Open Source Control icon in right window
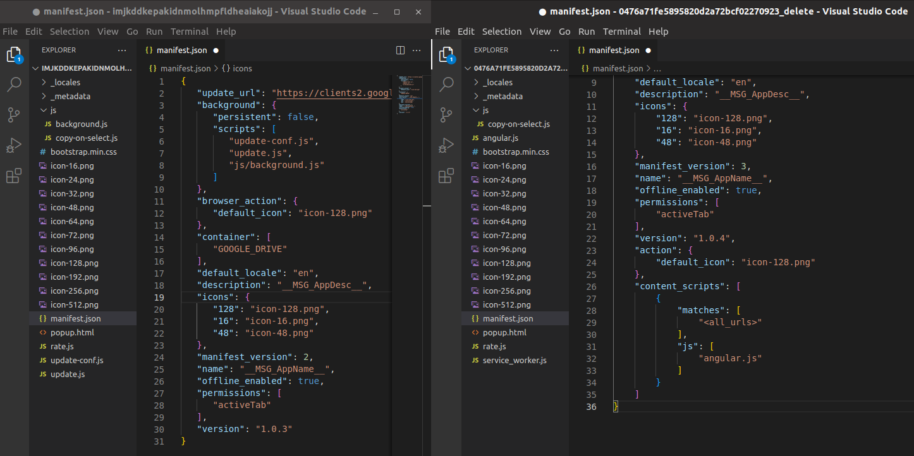914x456 pixels. click(446, 115)
